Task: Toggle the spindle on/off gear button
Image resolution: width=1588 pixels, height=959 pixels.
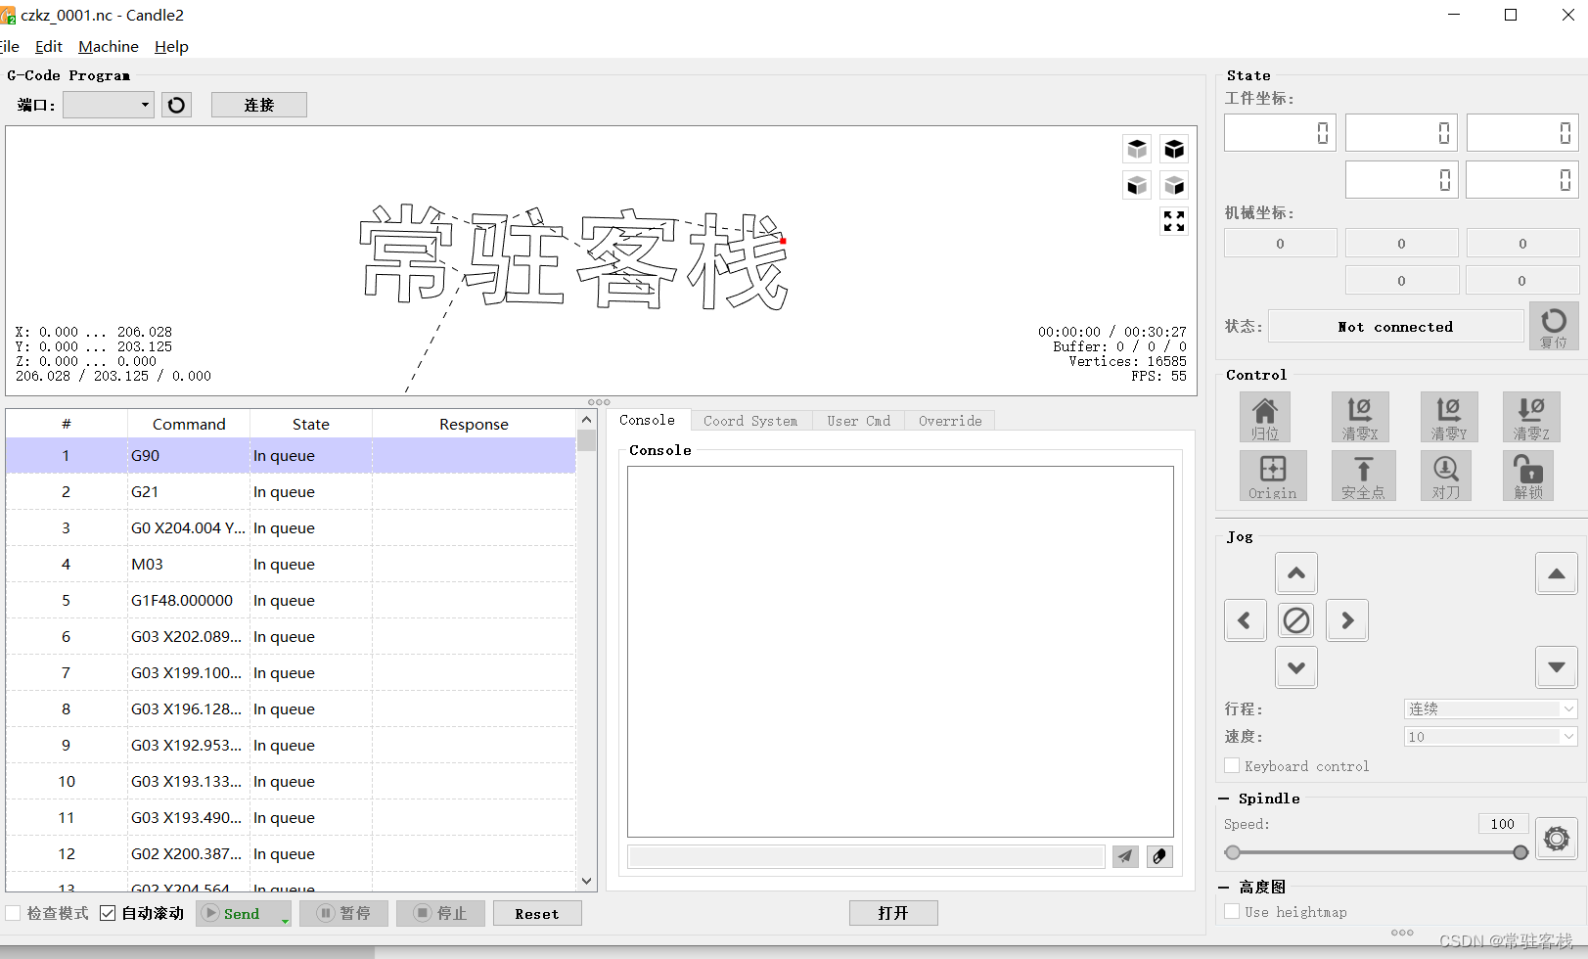Action: 1557,839
